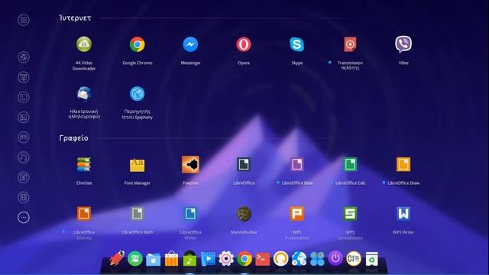This screenshot has width=489, height=275.
Task: Open the Epiphany web browser icon
Action: pyautogui.click(x=138, y=93)
